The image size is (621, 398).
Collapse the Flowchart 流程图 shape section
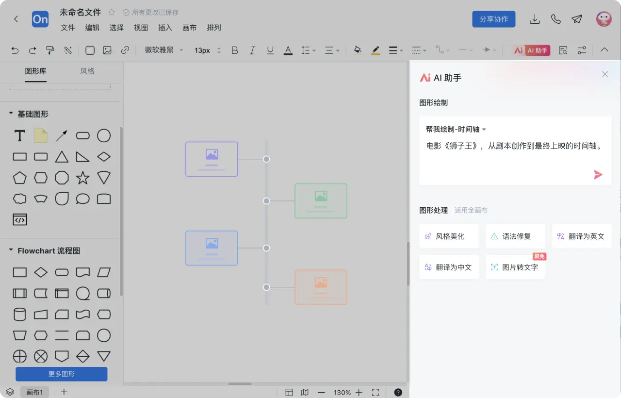[10, 250]
